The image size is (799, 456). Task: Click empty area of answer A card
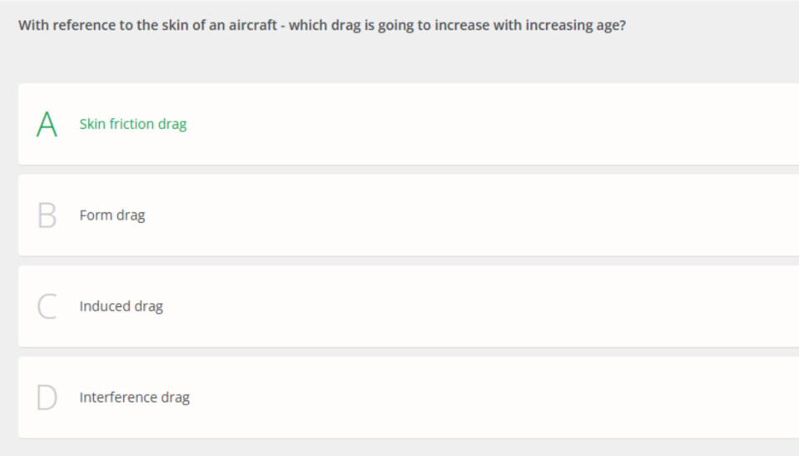(x=499, y=124)
